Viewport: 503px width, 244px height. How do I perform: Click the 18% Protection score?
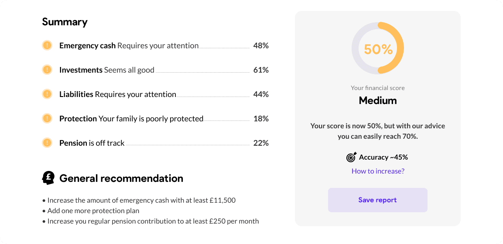260,119
